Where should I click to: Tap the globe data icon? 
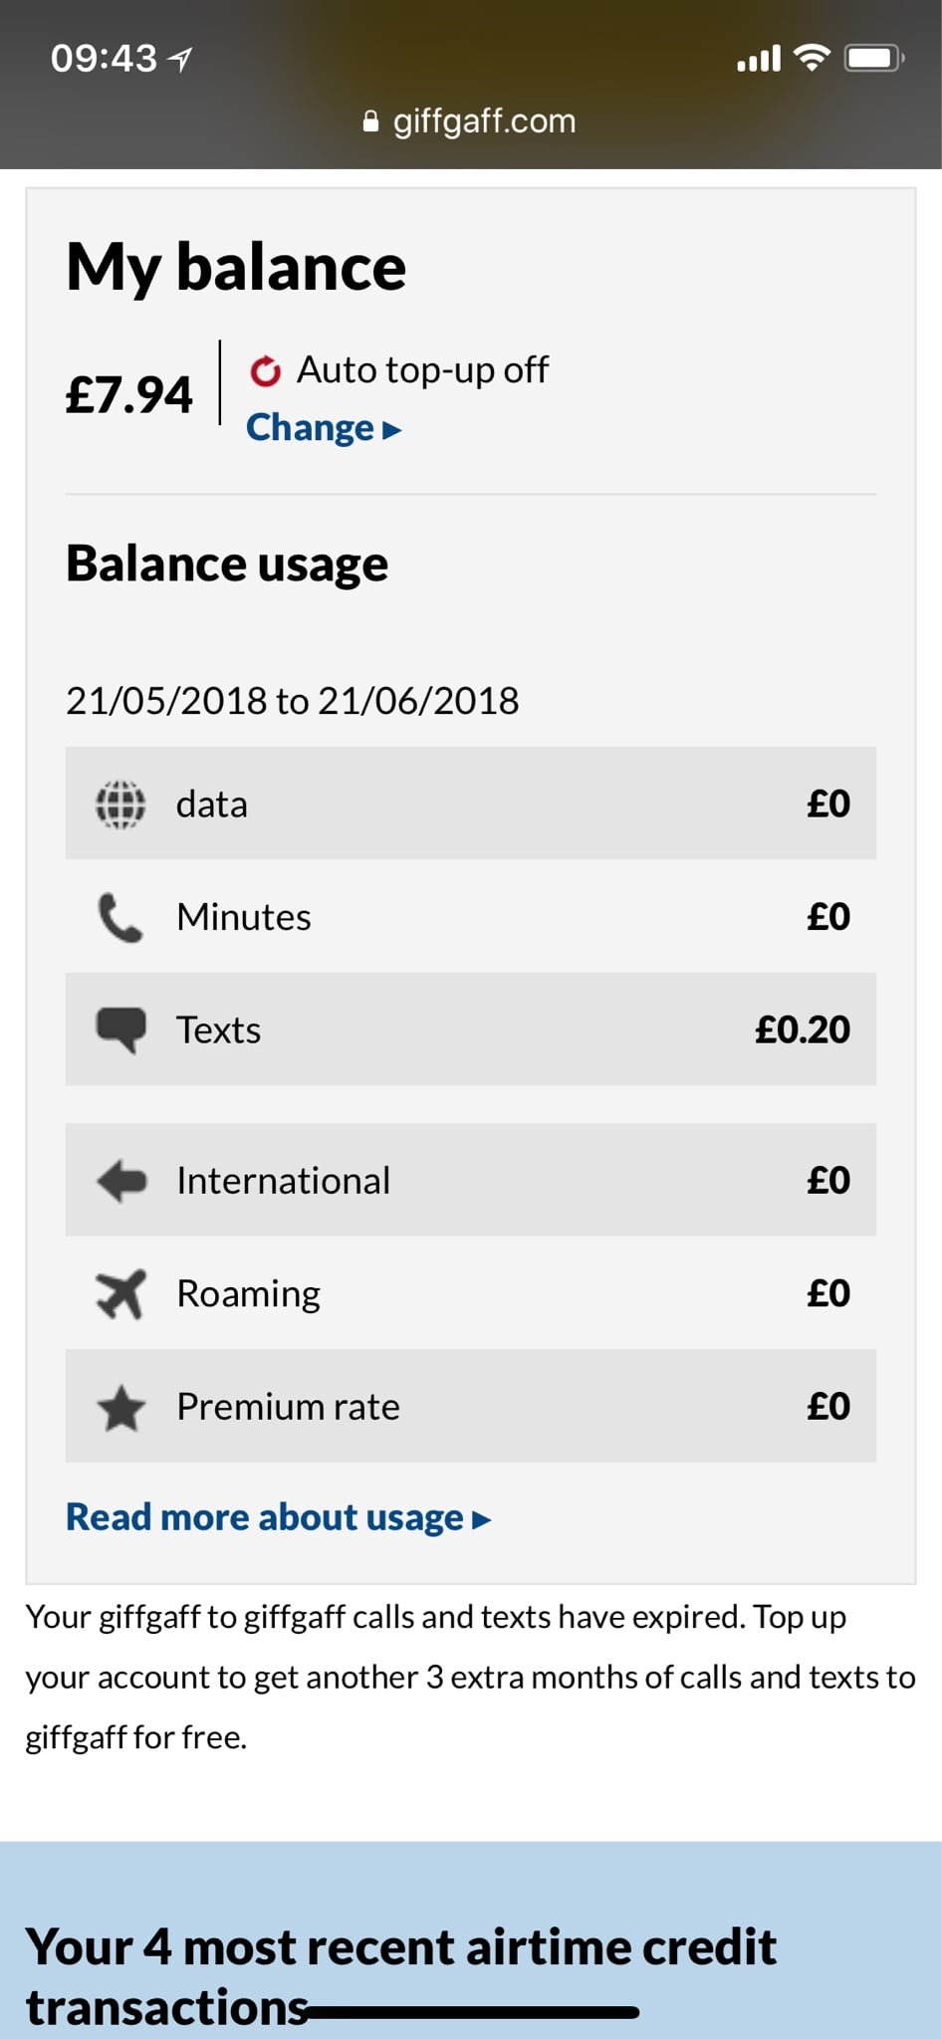click(120, 803)
